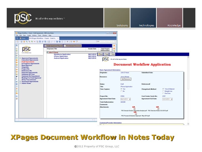Open the Summary By Year view

click(x=28, y=74)
